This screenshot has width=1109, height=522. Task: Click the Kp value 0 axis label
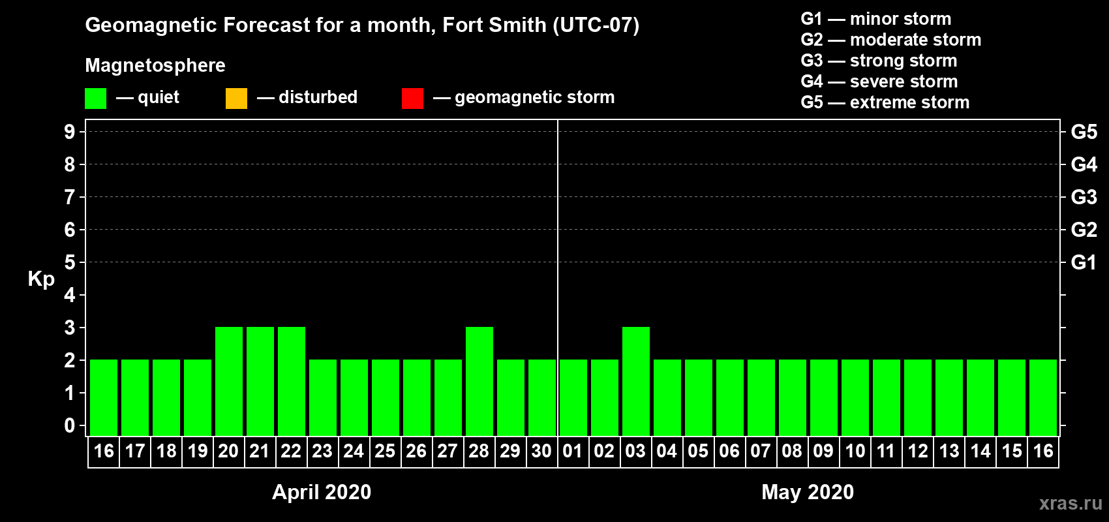[70, 425]
